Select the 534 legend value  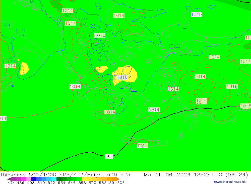(61, 183)
